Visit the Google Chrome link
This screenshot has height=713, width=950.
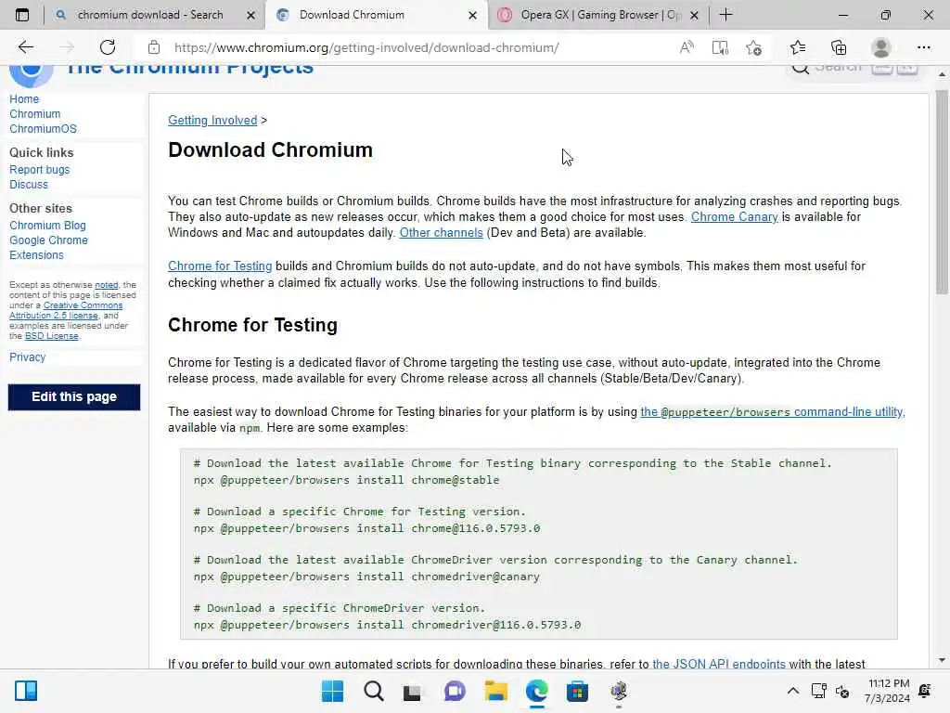tap(48, 240)
